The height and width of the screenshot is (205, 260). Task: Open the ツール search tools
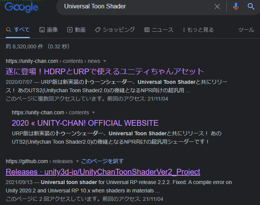[x=246, y=30]
